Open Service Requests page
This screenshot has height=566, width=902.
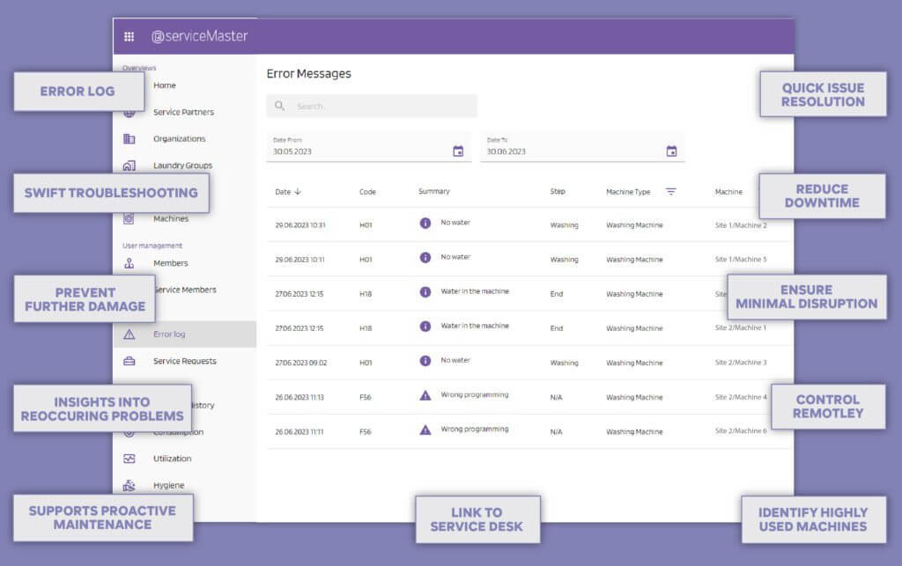pyautogui.click(x=185, y=361)
